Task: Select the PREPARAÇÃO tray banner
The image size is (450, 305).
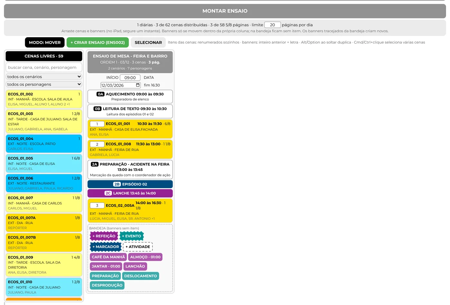Action: [x=105, y=276]
